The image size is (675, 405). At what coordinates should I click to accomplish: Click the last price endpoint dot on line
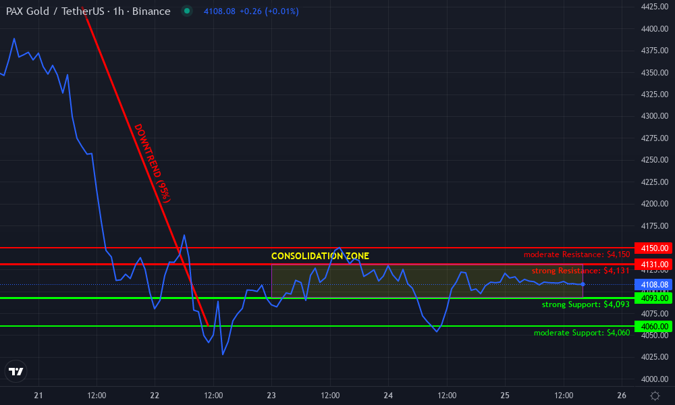583,284
